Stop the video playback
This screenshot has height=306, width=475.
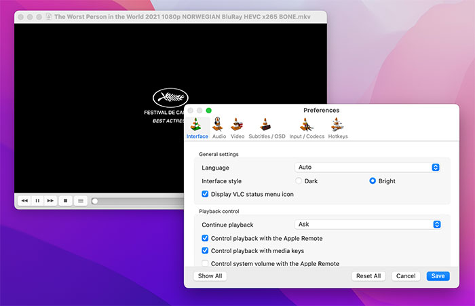65,201
